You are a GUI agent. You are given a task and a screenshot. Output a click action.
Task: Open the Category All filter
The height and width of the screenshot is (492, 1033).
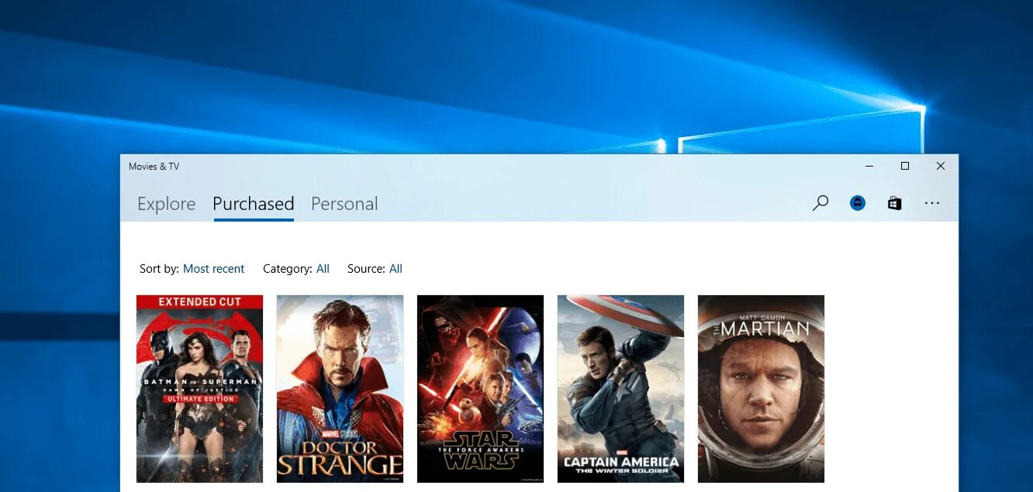pyautogui.click(x=323, y=269)
